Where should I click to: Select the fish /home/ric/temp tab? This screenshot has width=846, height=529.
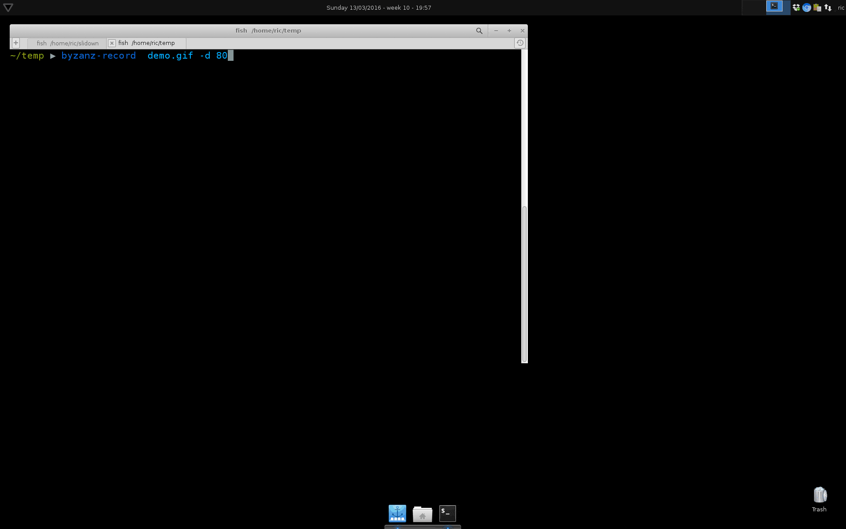(147, 43)
